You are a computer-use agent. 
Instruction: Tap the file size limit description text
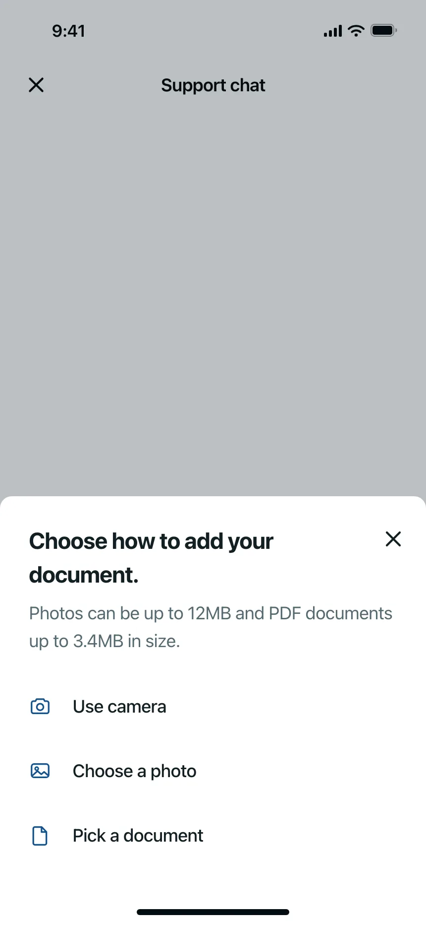pyautogui.click(x=211, y=627)
